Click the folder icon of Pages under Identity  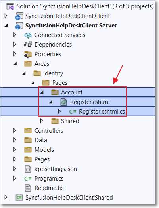46,83
